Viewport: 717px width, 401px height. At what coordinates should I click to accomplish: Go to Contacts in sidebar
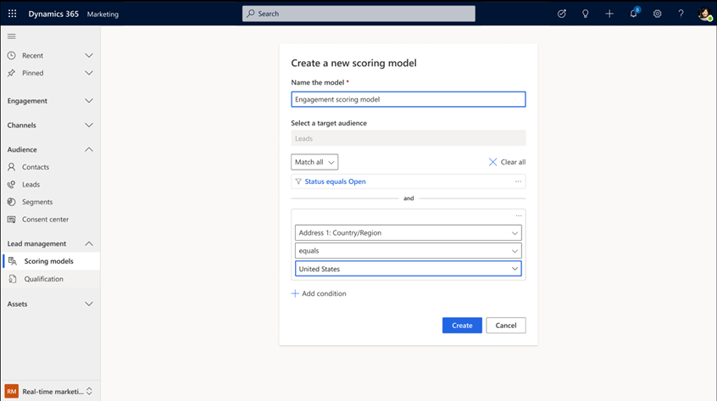[x=36, y=167]
